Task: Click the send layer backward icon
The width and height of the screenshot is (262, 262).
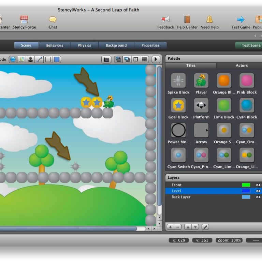Action: [127, 59]
